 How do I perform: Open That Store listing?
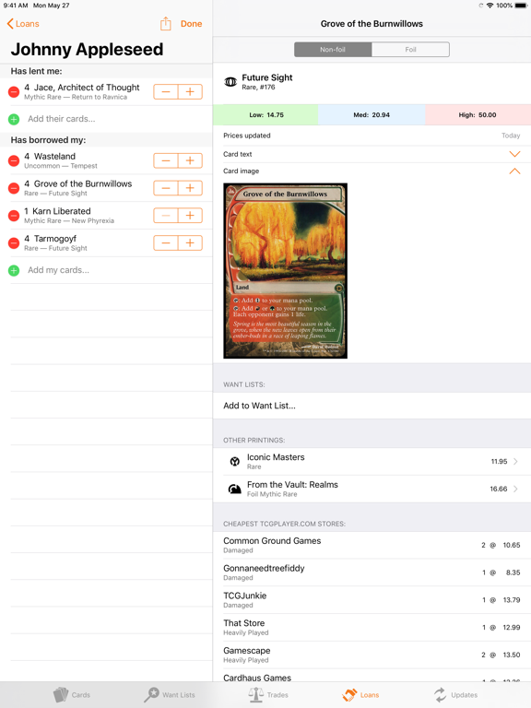(x=372, y=628)
